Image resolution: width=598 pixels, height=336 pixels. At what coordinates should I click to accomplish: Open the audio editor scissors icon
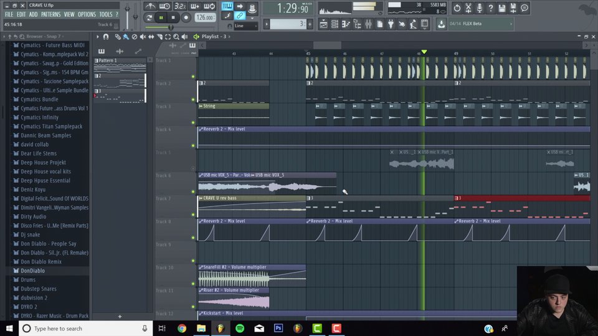(x=468, y=7)
